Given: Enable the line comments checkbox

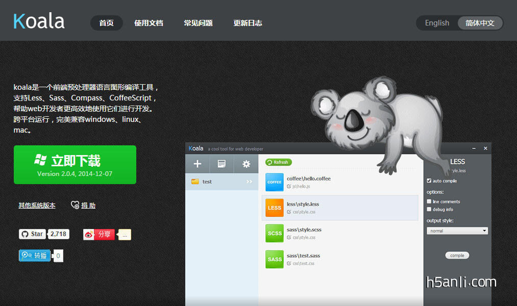Looking at the screenshot, I should [429, 201].
